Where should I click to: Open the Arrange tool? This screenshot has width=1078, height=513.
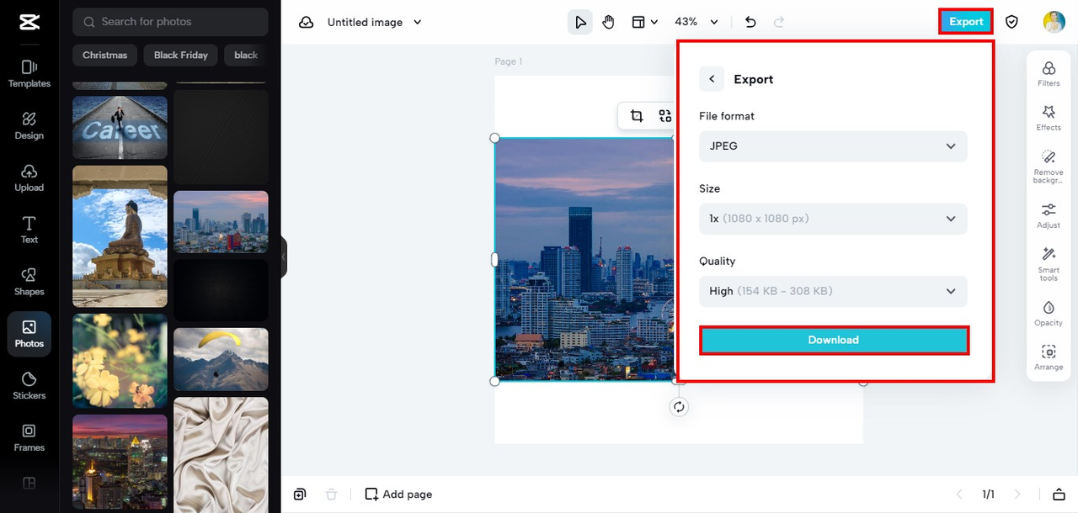click(1049, 357)
